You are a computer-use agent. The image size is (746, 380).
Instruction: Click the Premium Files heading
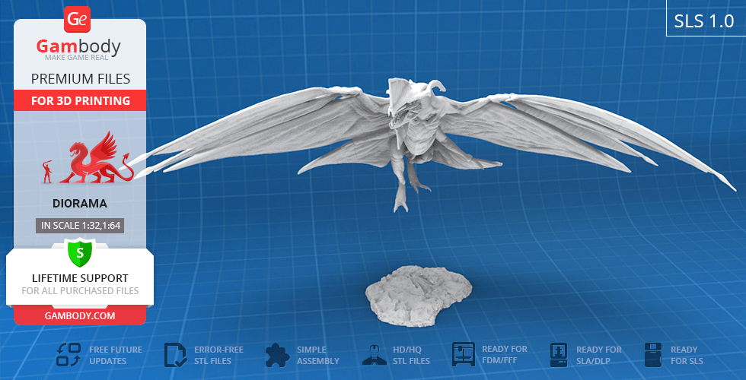(79, 78)
